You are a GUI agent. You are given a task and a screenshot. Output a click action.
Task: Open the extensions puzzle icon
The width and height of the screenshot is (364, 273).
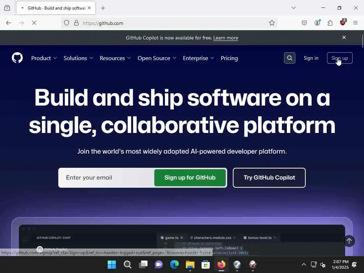[330, 23]
